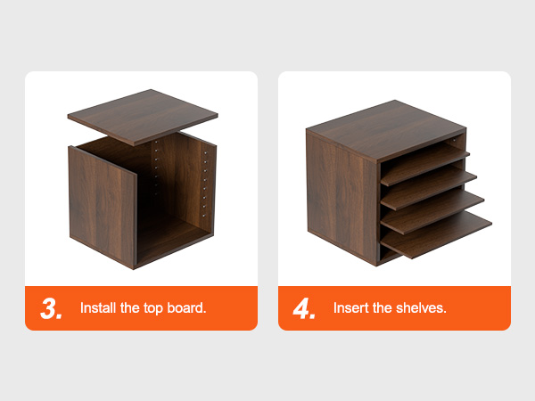Select the open cabinet's front-left side panel
535x401 pixels.
[x=103, y=207]
